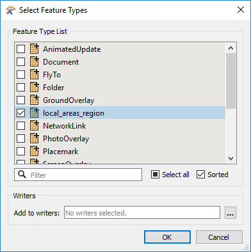Focus the Filter text field
Screen dimensions: 251x252
tap(78, 175)
